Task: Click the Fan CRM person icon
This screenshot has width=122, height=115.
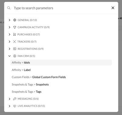Action: point(15,56)
